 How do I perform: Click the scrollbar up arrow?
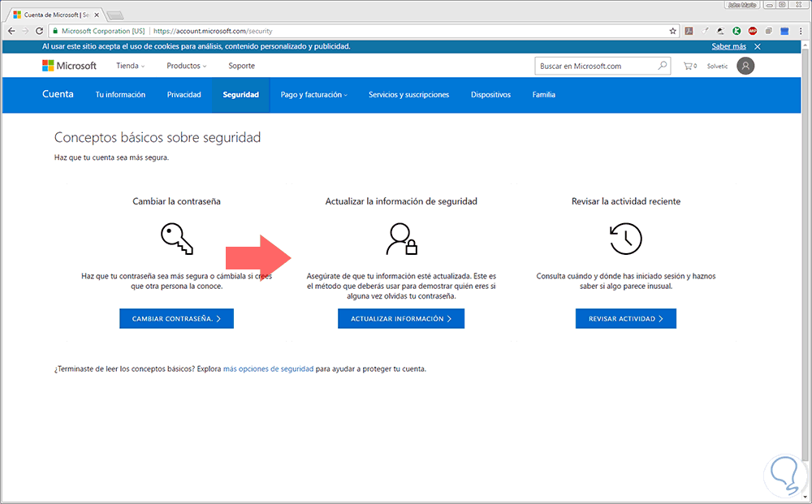click(x=806, y=45)
